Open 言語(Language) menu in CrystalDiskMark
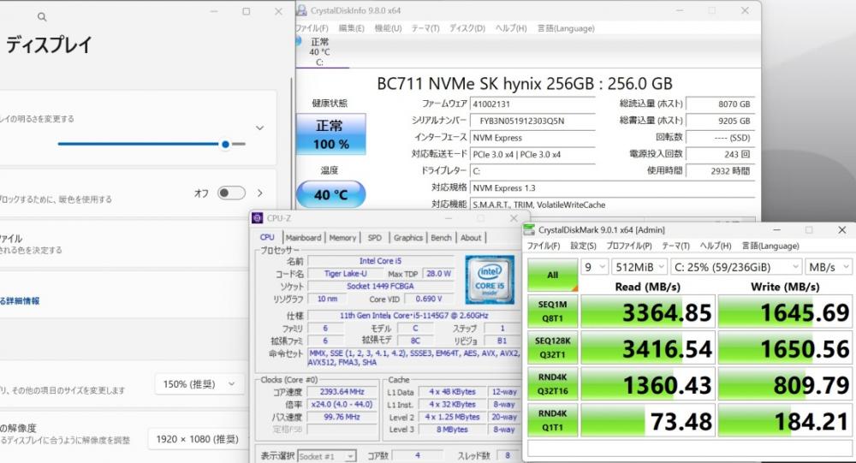This screenshot has width=856, height=463. point(770,246)
